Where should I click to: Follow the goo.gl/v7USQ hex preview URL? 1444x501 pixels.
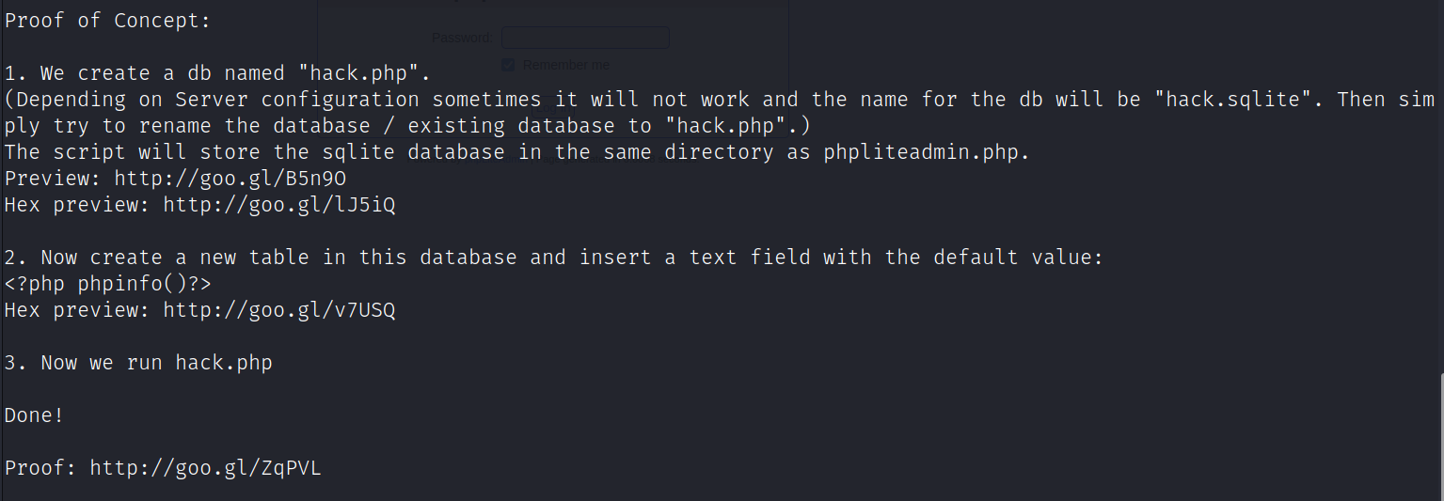[278, 310]
